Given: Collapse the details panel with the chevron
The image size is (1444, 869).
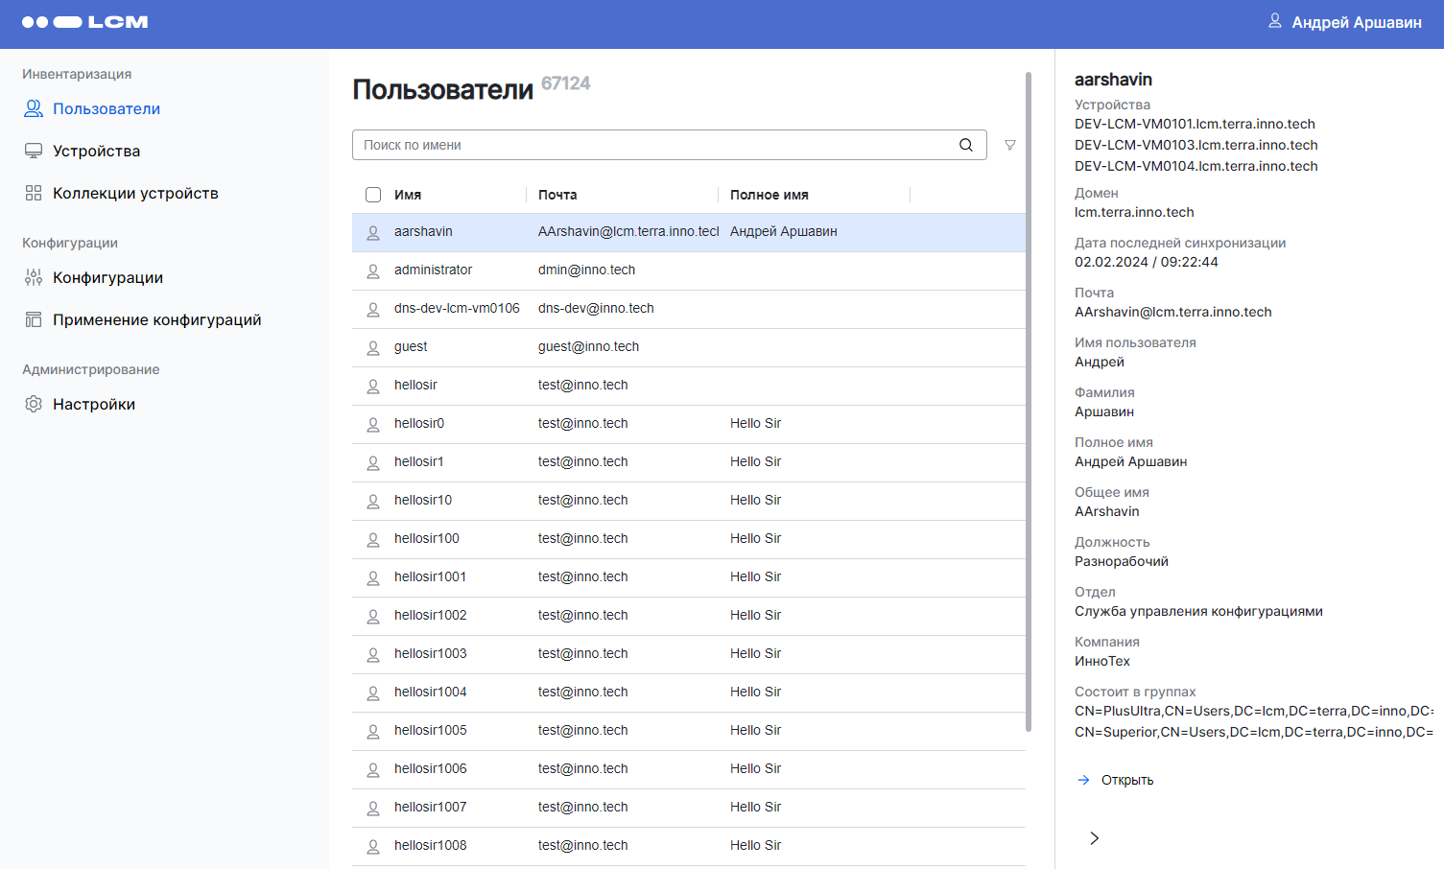Looking at the screenshot, I should pyautogui.click(x=1094, y=837).
